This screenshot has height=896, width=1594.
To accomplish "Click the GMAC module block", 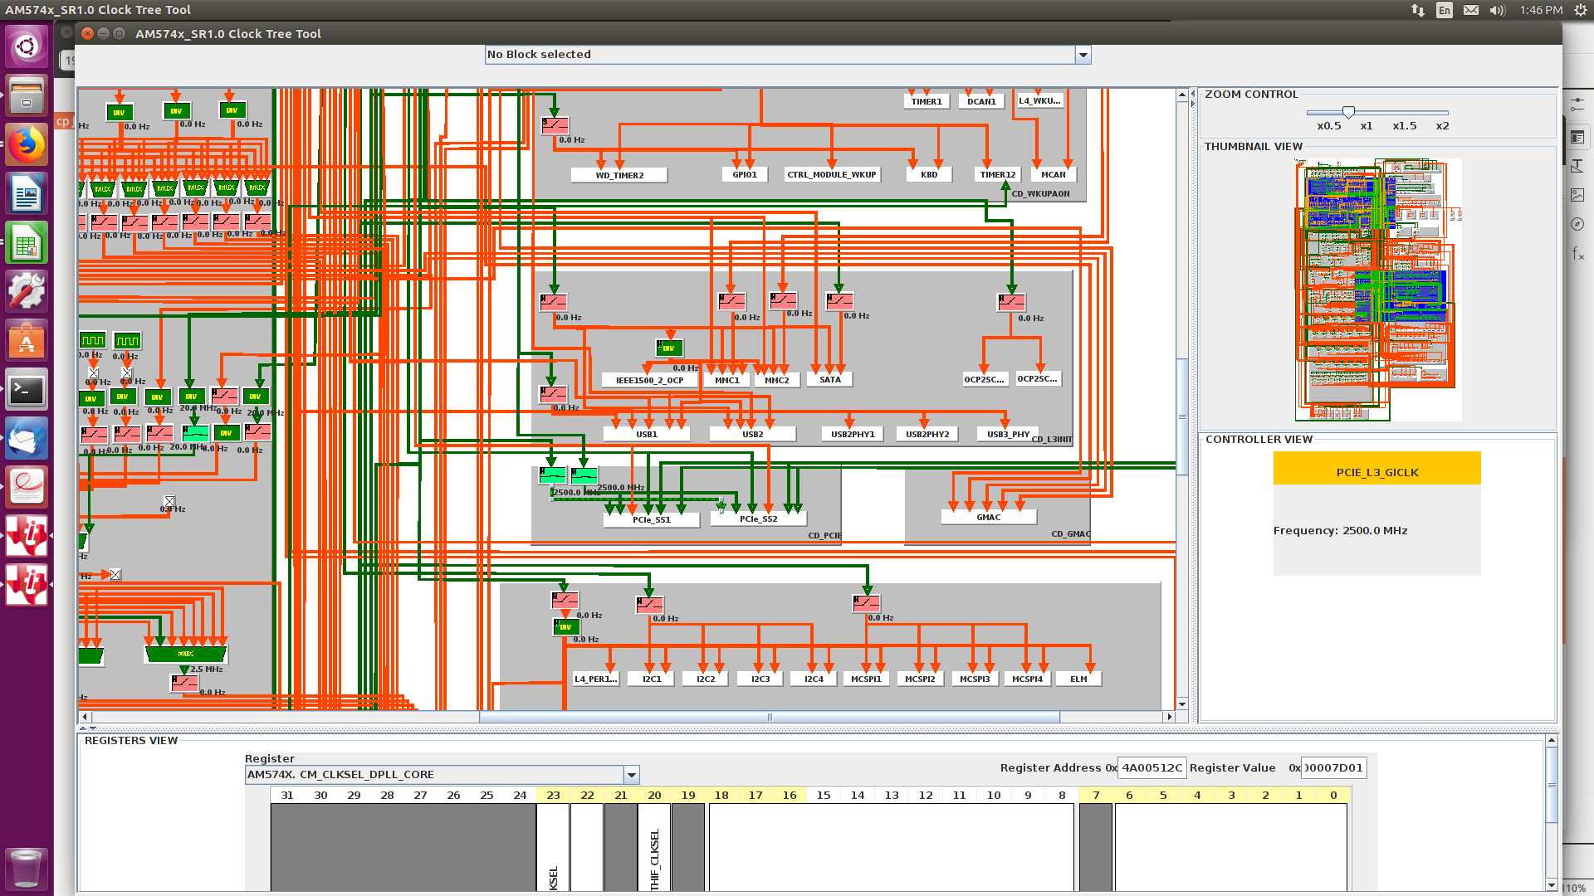I will coord(988,517).
